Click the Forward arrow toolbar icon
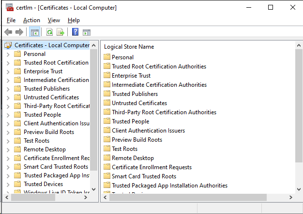The height and width of the screenshot is (214, 303). pyautogui.click(x=19, y=32)
